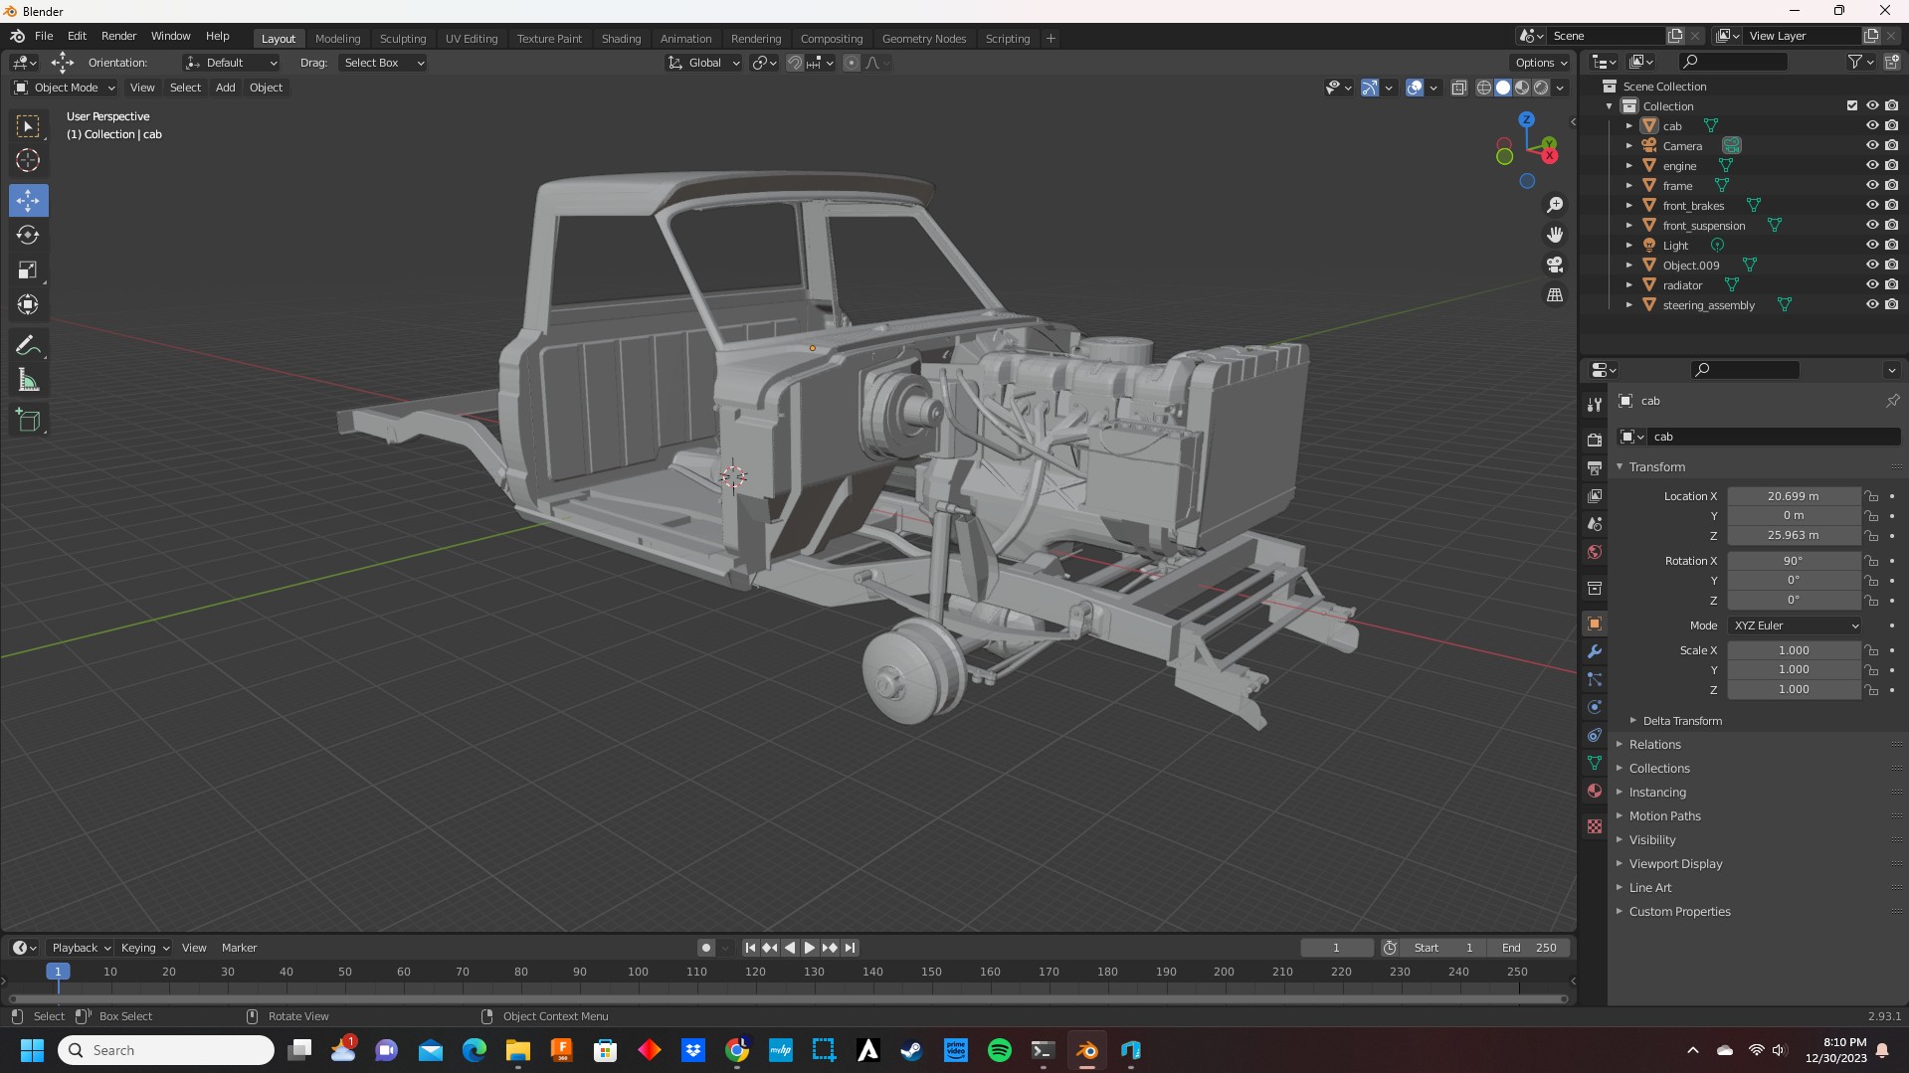Viewport: 1909px width, 1073px height.
Task: Expand the Delta Transform section
Action: click(1681, 721)
